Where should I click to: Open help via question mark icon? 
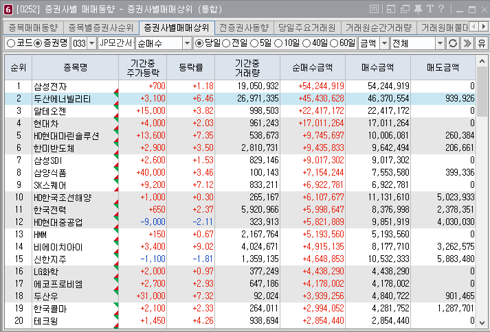tap(441, 9)
